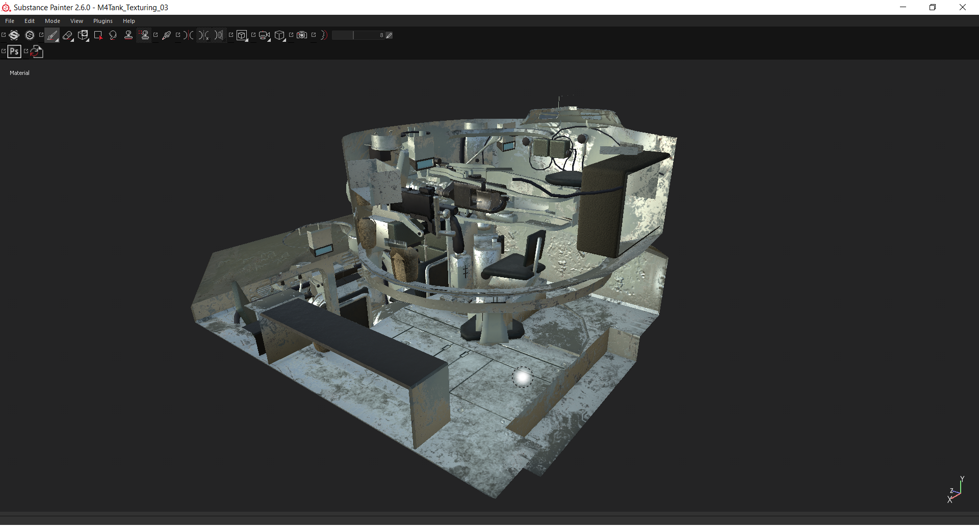The height and width of the screenshot is (528, 979).
Task: Click the undock handle before the 3D view box
Action: pos(231,35)
